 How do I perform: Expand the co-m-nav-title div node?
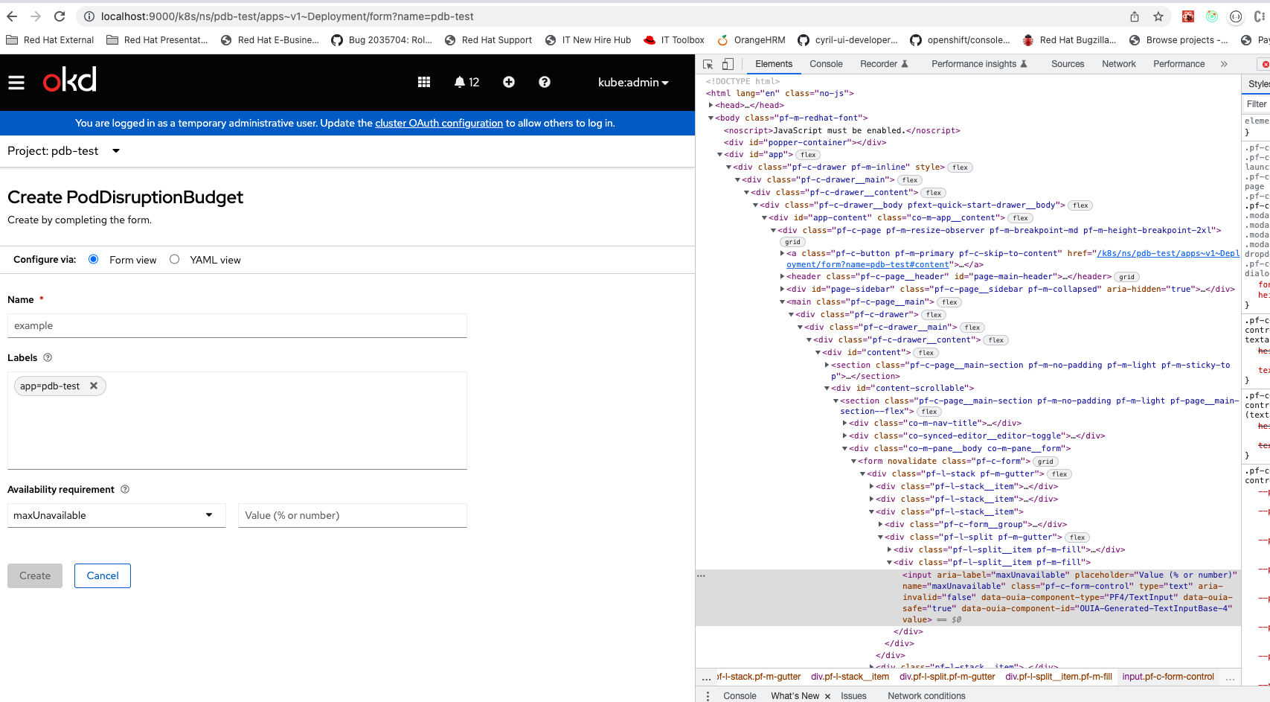(844, 424)
